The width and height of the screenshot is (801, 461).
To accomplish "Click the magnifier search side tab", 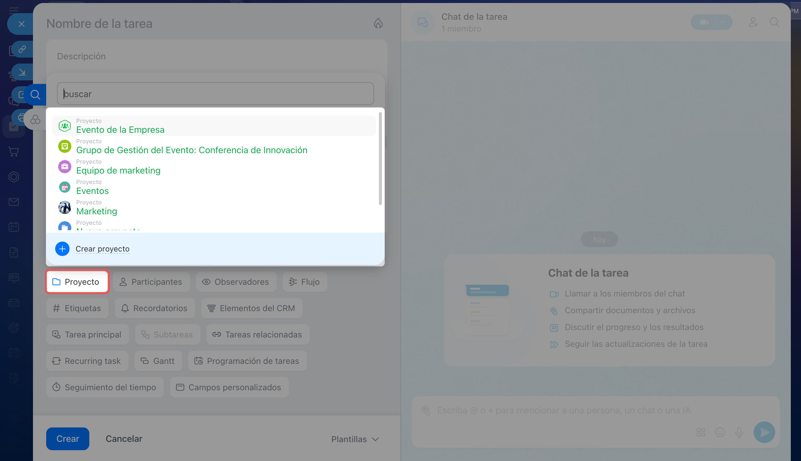I will click(x=35, y=94).
